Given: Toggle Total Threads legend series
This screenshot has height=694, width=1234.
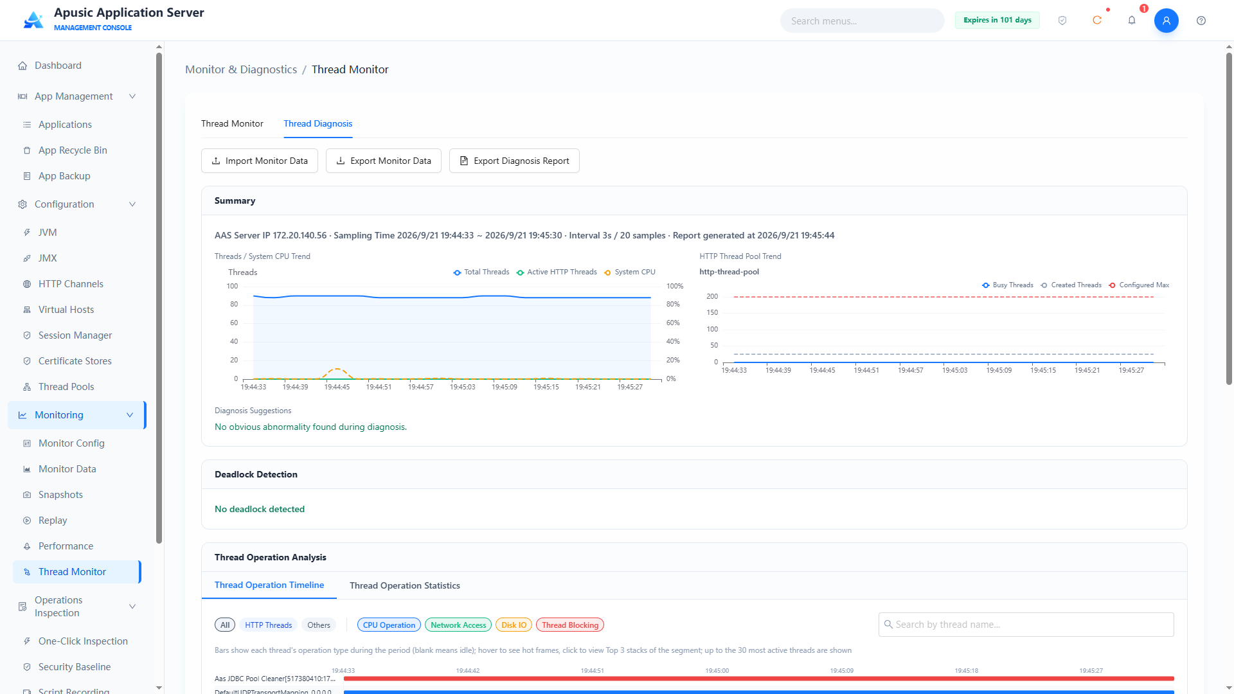Looking at the screenshot, I should pyautogui.click(x=481, y=272).
